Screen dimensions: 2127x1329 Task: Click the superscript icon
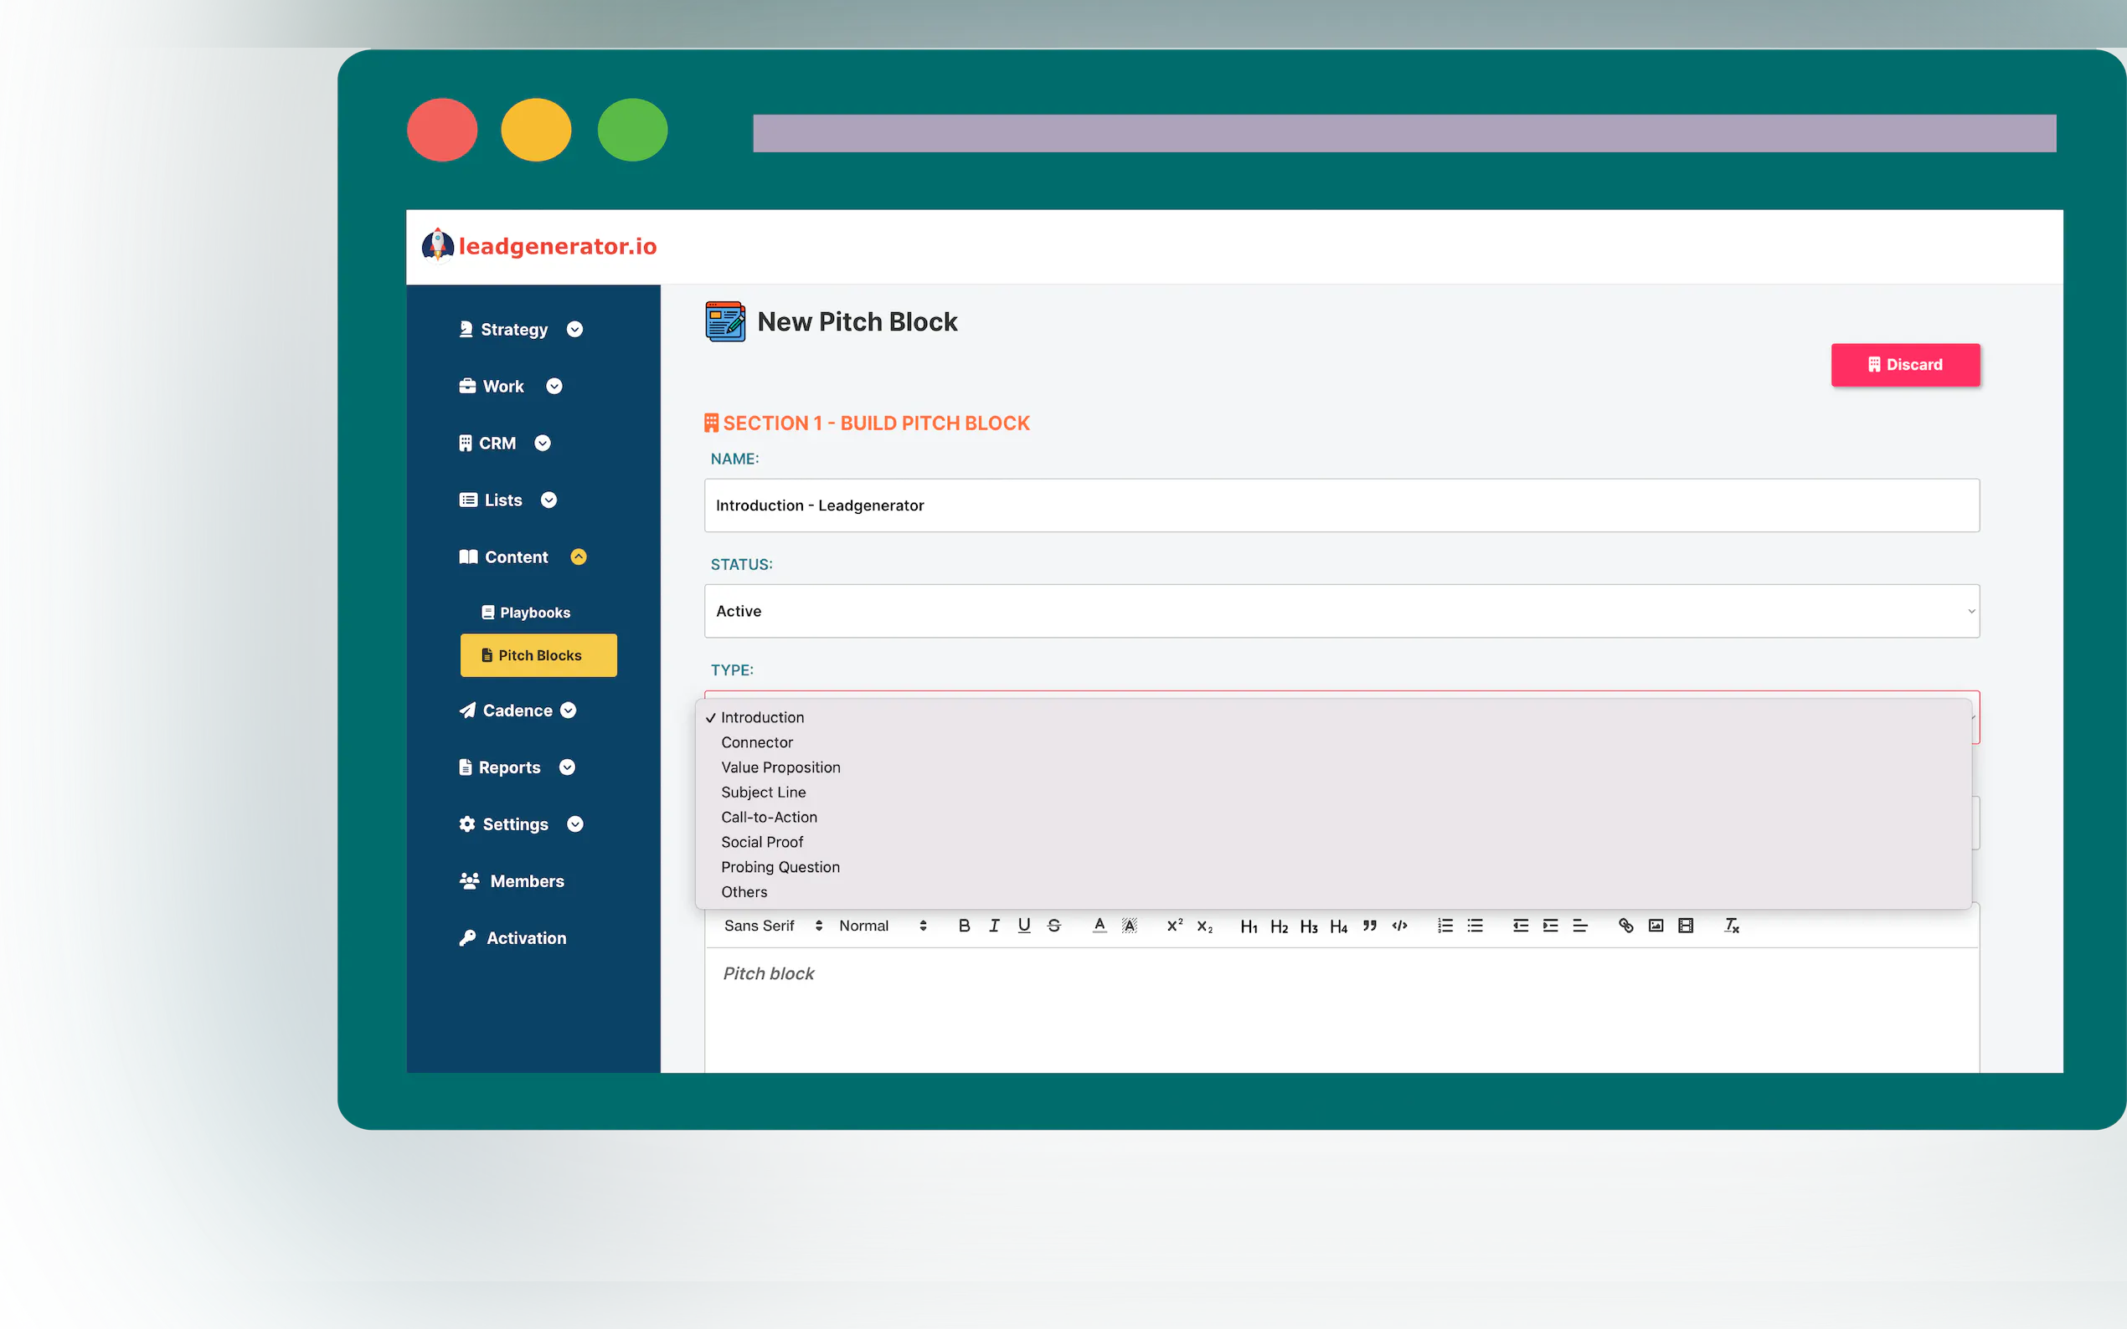tap(1174, 926)
